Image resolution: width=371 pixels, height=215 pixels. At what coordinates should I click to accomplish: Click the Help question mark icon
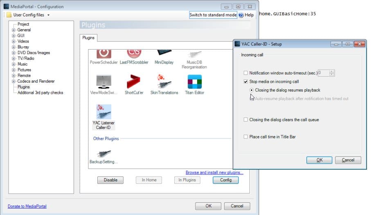click(241, 15)
